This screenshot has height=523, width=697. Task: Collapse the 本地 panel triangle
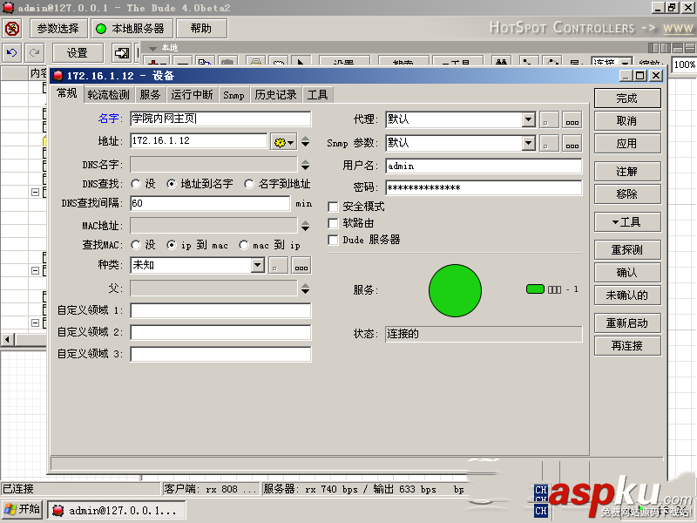click(x=153, y=48)
